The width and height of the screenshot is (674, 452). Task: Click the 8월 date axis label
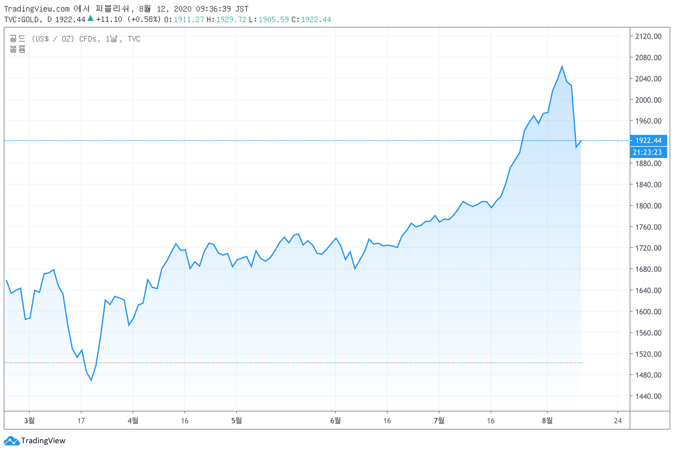(x=547, y=421)
